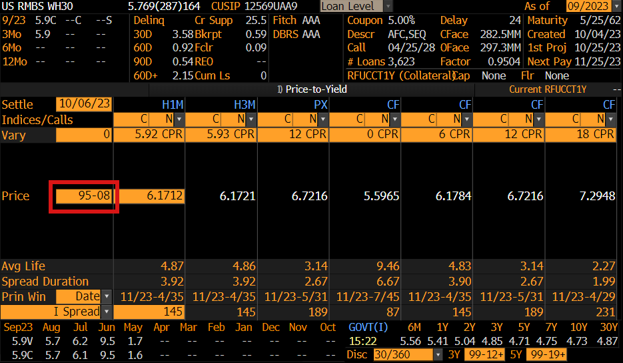The height and width of the screenshot is (363, 623).
Task: Click the PX scenario header
Action: [x=320, y=105]
